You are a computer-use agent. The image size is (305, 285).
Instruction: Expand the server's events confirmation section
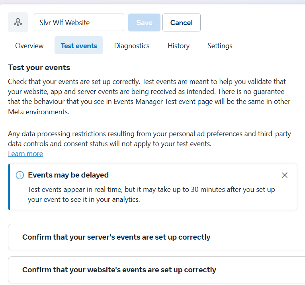tap(156, 237)
